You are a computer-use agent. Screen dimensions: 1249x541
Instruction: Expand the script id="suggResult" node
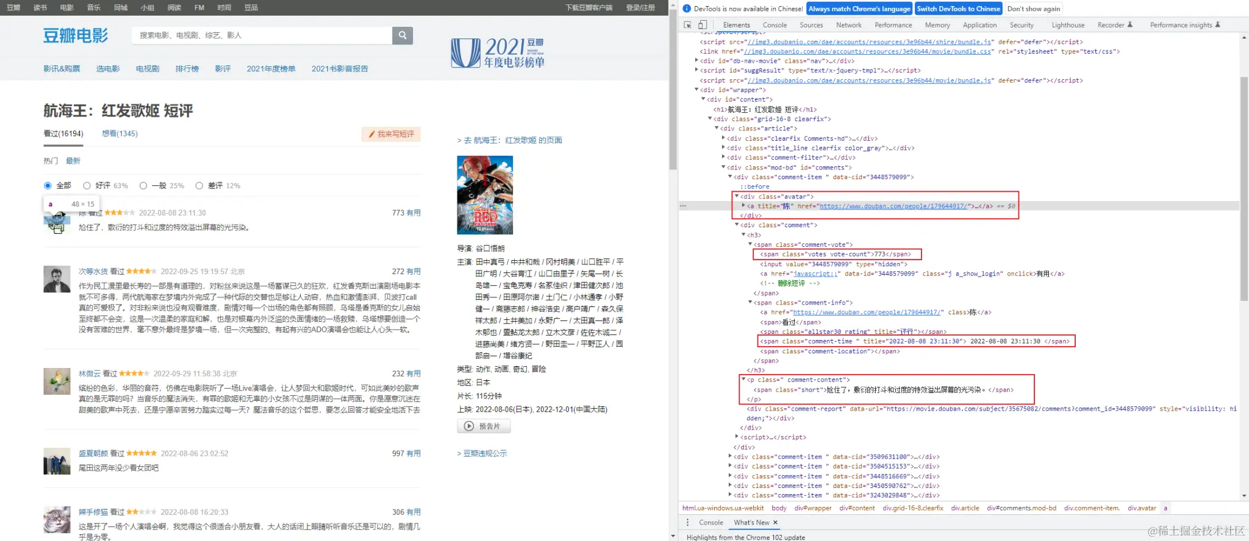[x=696, y=71]
